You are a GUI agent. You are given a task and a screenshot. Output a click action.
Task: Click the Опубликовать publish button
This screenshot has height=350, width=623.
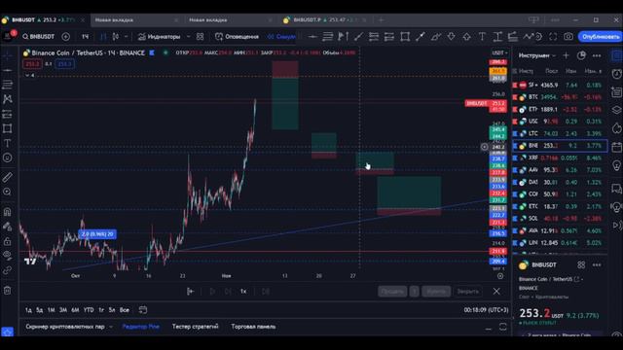point(601,37)
